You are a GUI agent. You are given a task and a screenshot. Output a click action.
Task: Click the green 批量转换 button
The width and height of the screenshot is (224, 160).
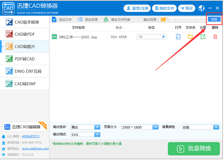[x=194, y=149]
